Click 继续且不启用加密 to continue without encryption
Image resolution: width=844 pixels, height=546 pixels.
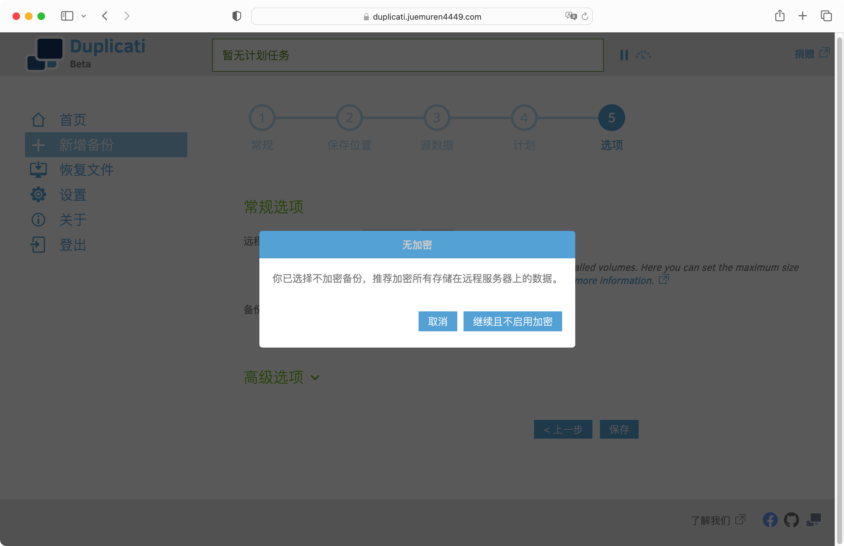[513, 321]
